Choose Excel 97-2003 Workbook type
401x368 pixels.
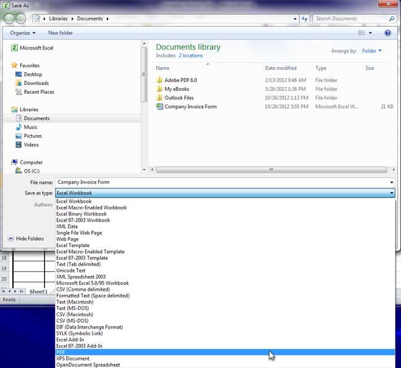point(225,220)
